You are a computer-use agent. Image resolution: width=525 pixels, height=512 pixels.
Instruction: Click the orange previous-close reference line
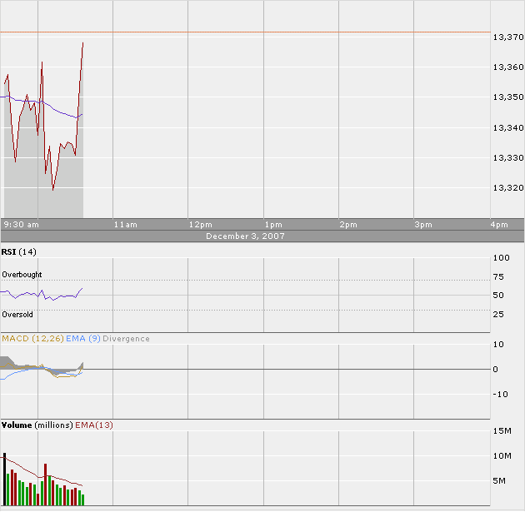click(245, 32)
